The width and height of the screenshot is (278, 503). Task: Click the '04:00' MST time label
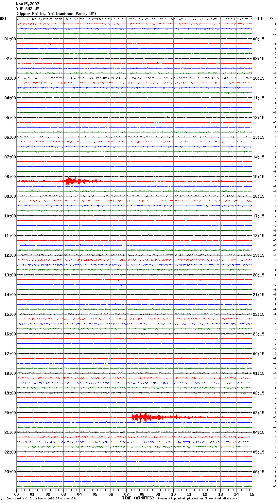coord(10,98)
